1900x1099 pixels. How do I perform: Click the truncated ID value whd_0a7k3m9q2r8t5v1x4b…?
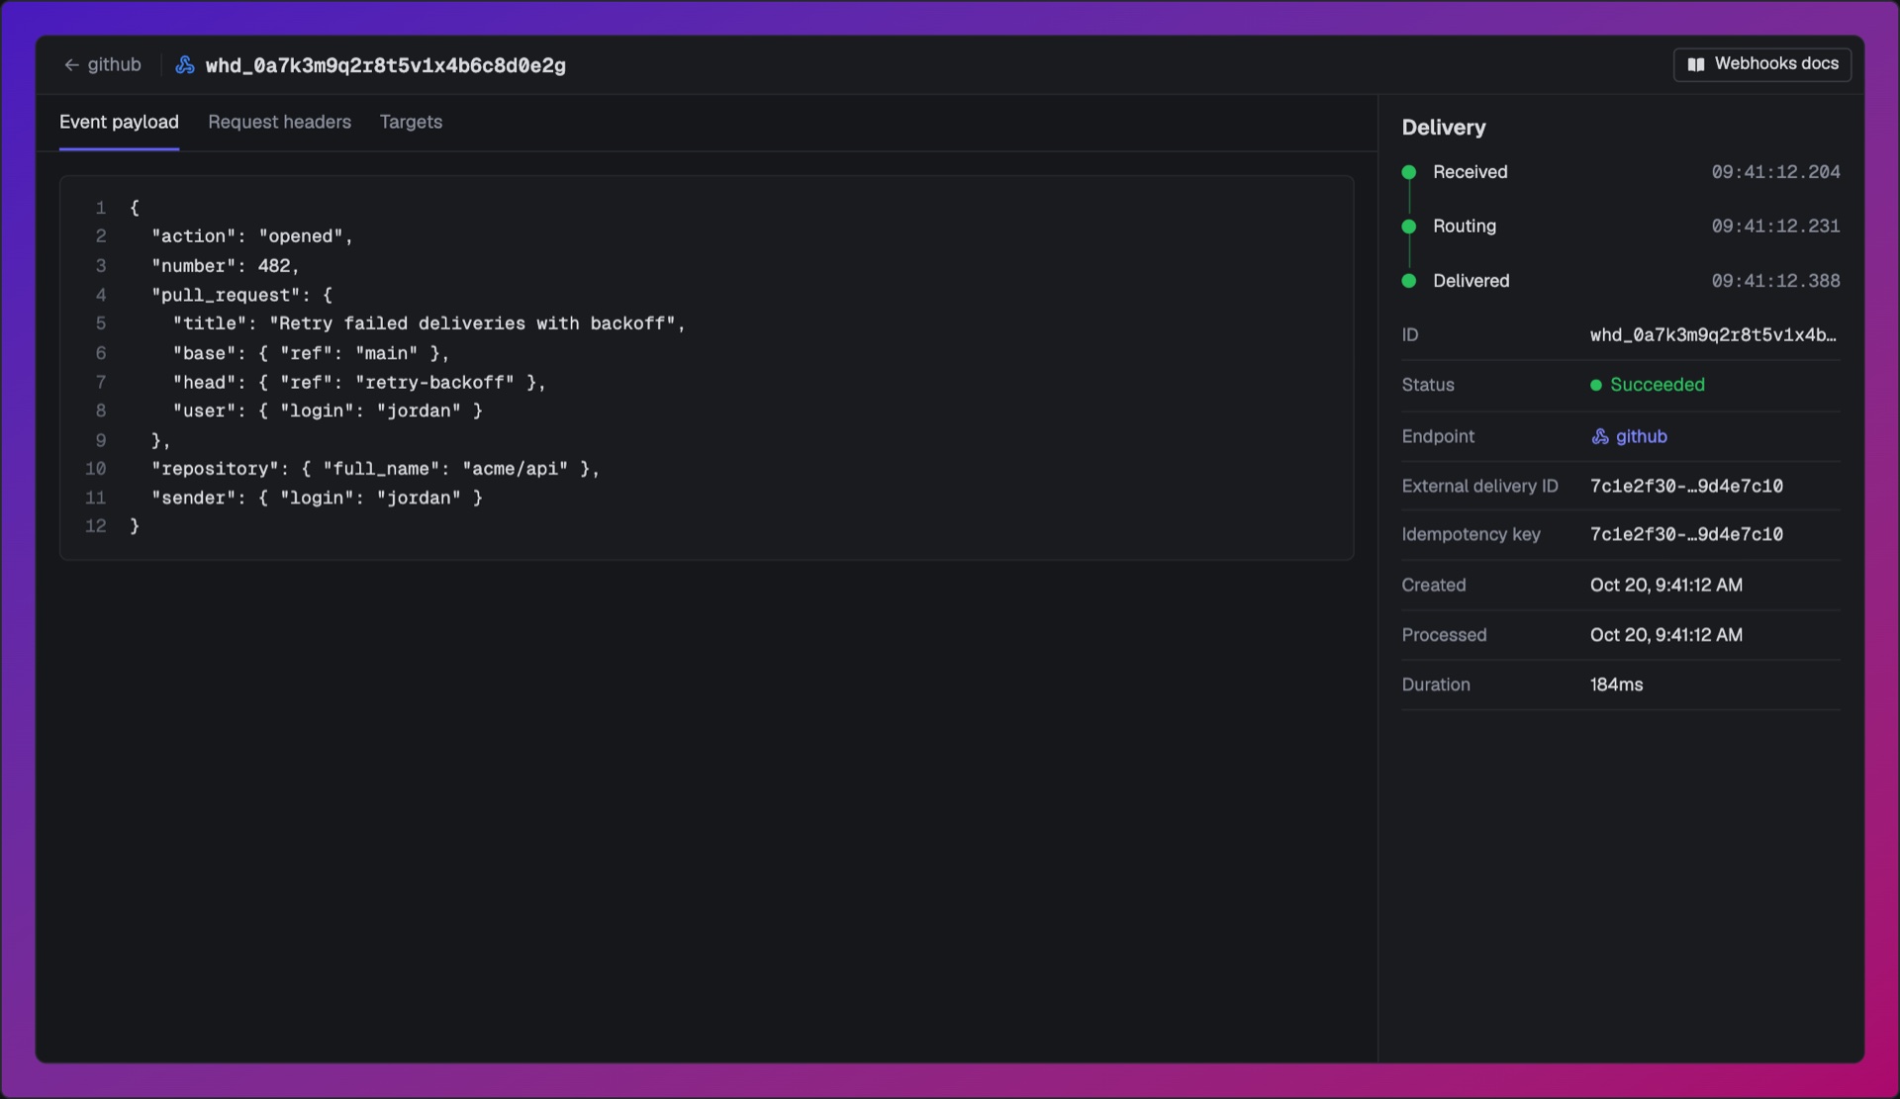pos(1713,335)
